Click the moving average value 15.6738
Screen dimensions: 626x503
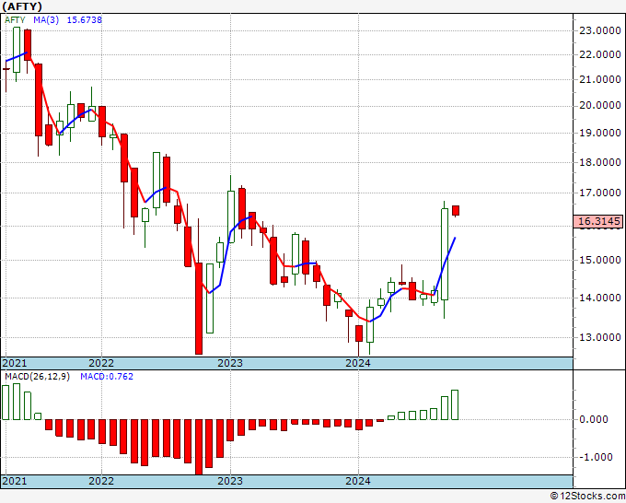tap(85, 20)
